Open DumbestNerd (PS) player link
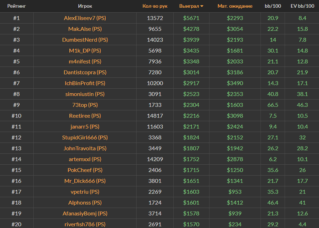This screenshot has height=228, width=319. tap(85, 40)
